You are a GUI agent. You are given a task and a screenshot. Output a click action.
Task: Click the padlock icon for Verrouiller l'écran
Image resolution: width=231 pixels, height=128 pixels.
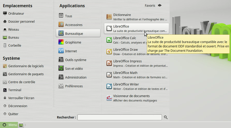tap(5, 98)
